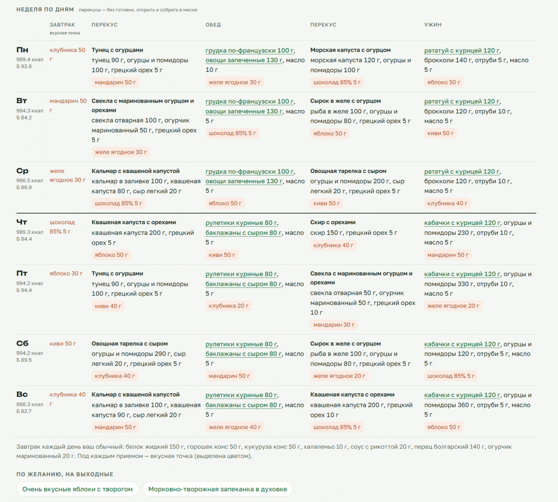Select the '988.3 ккал' calorie value
Image resolution: width=558 pixels, height=502 pixels.
(x=30, y=404)
